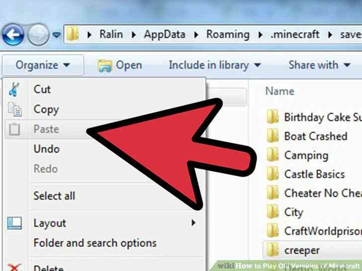Click the folder icon in address bar

click(73, 34)
